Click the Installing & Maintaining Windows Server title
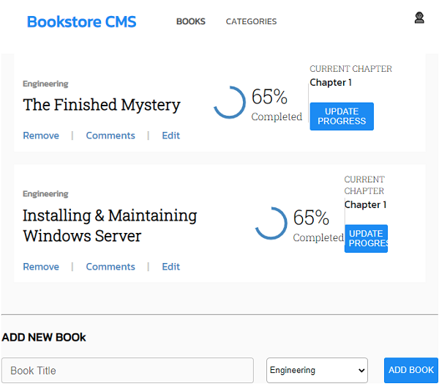Image resolution: width=439 pixels, height=389 pixels. click(x=110, y=226)
